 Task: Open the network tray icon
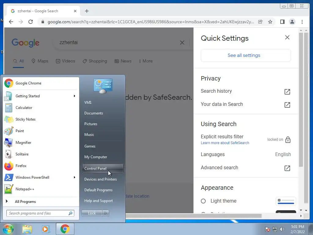pyautogui.click(x=275, y=229)
